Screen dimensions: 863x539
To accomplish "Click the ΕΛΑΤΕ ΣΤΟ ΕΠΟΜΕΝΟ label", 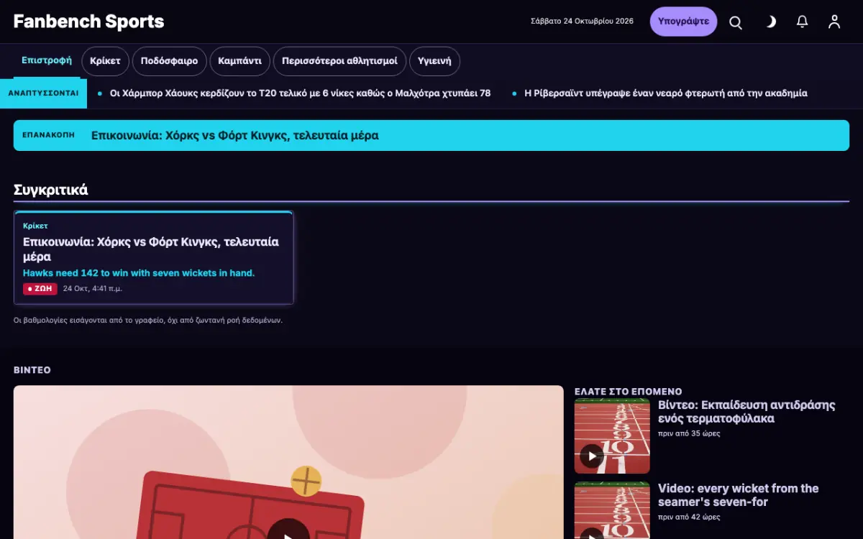I will [628, 392].
